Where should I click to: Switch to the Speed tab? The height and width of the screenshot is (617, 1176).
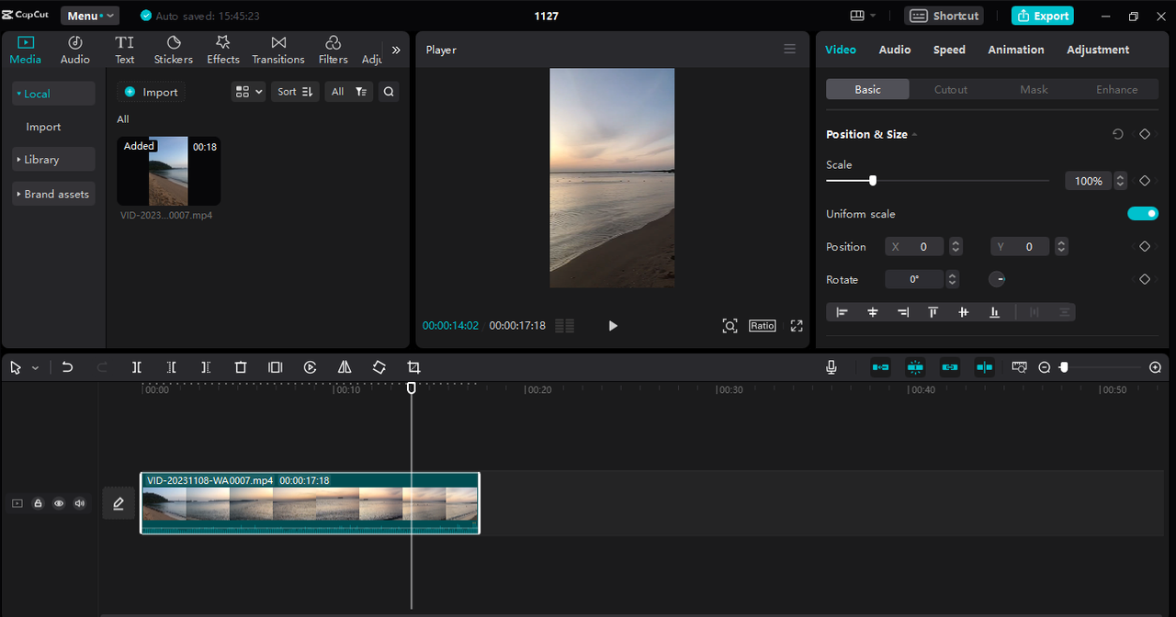pos(949,50)
